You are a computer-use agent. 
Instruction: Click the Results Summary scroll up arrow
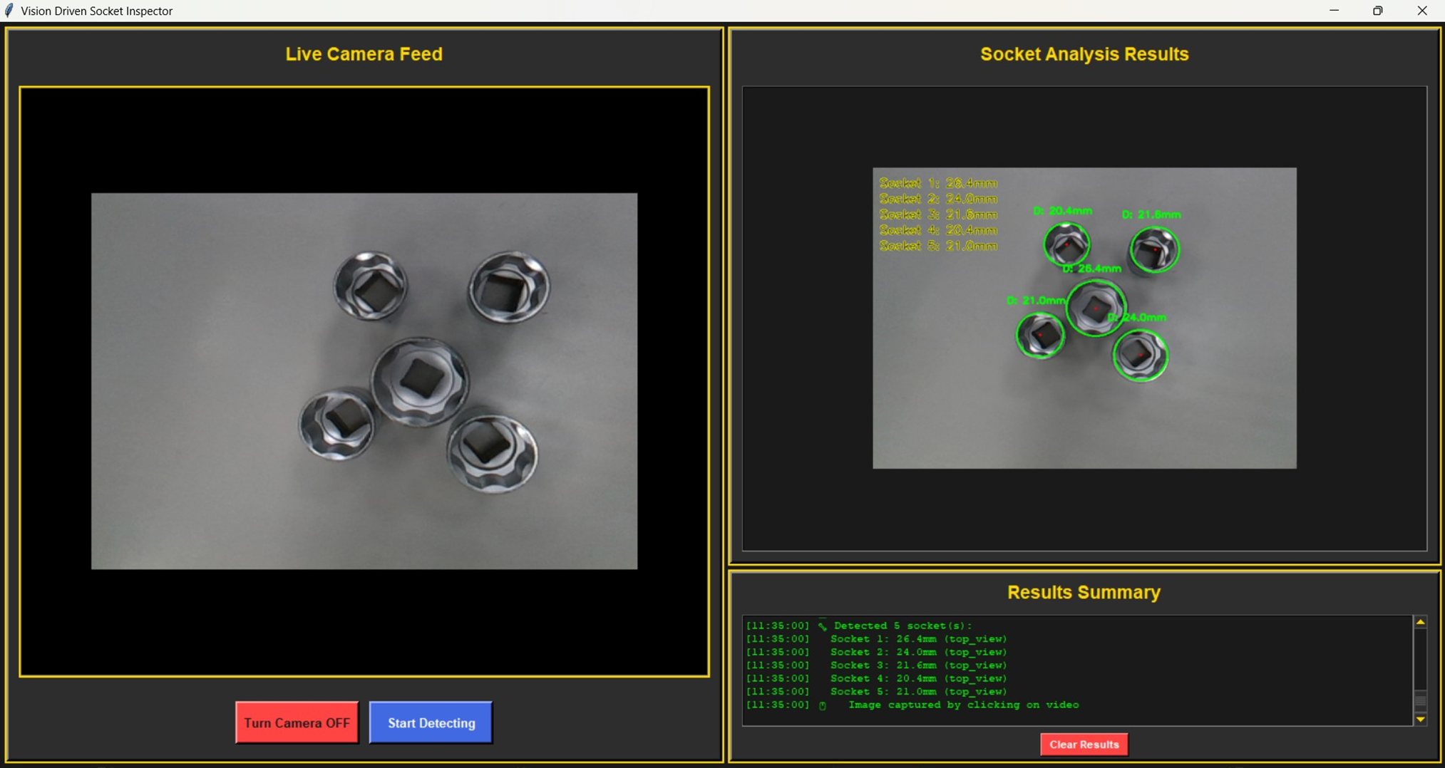[1420, 623]
